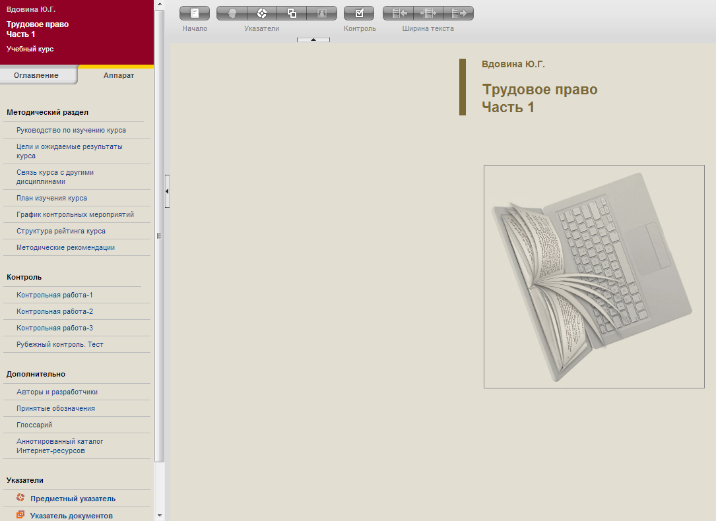Open the portrait illustrations index icon

[x=322, y=13]
